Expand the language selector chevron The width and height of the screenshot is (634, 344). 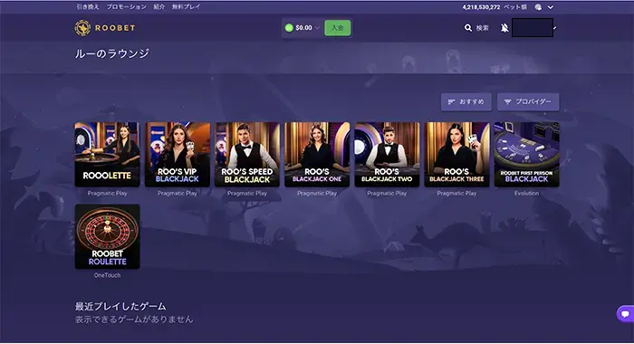(551, 7)
